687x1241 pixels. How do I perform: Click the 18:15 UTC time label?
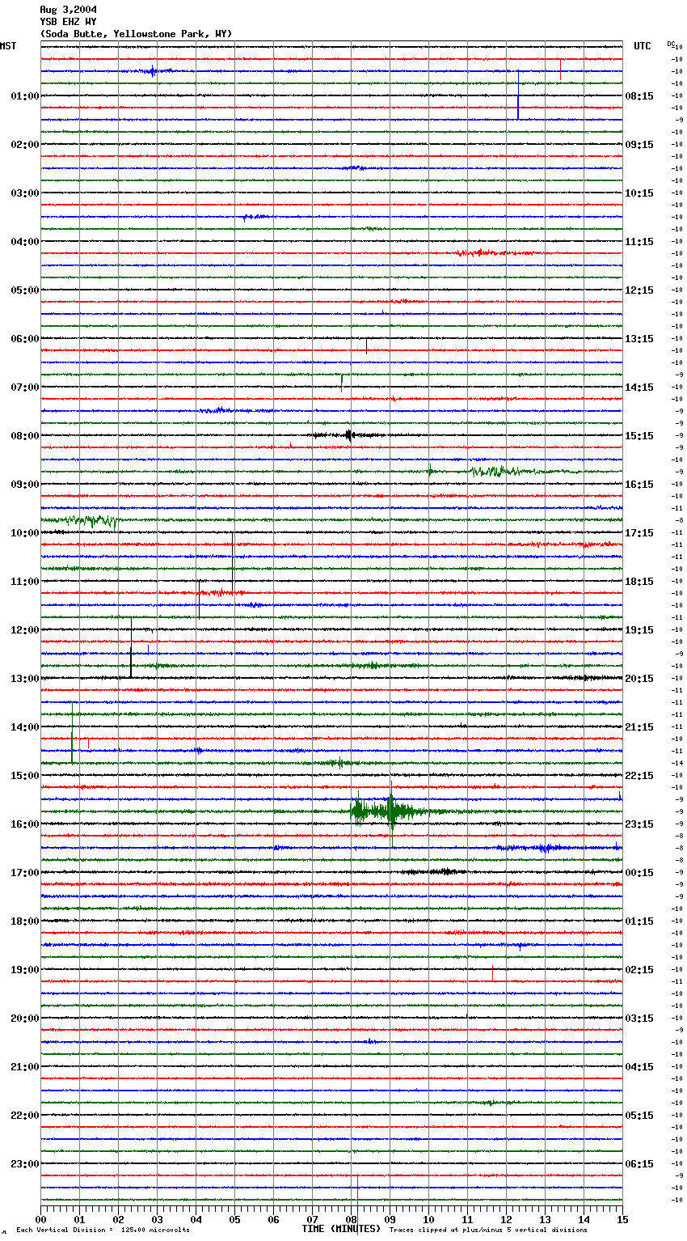click(639, 582)
